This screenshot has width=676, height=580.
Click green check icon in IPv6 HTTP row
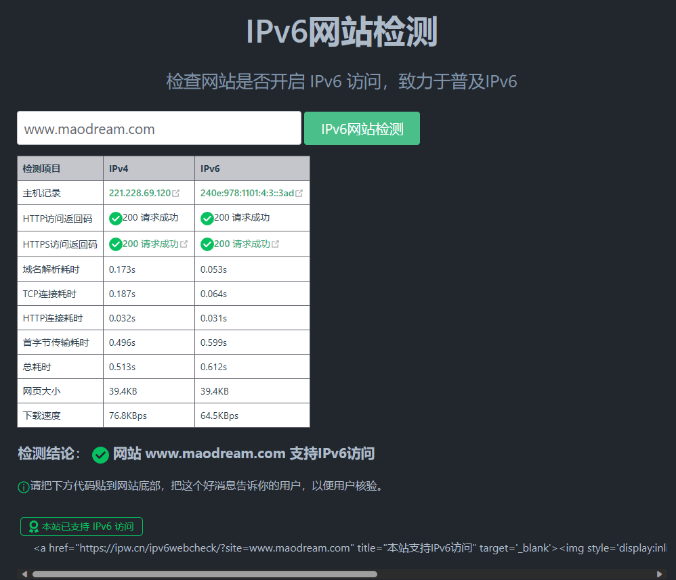[207, 219]
